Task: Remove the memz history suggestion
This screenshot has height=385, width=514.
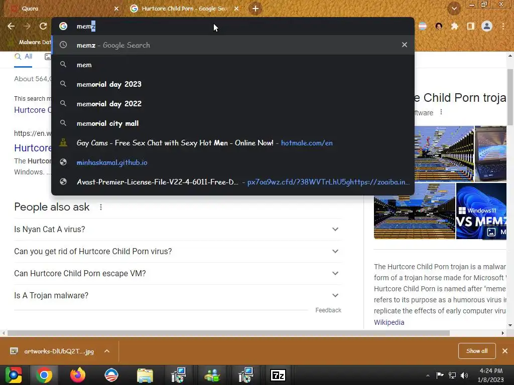Action: click(405, 45)
